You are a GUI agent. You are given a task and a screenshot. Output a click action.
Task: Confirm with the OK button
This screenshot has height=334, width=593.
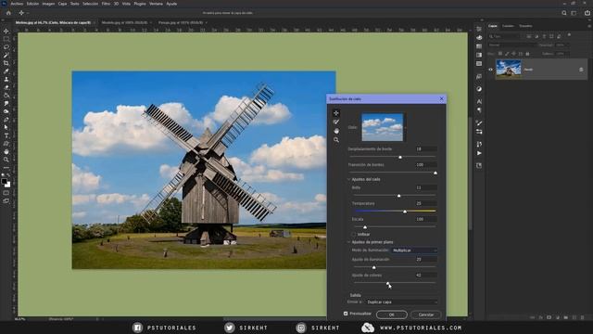(x=391, y=315)
